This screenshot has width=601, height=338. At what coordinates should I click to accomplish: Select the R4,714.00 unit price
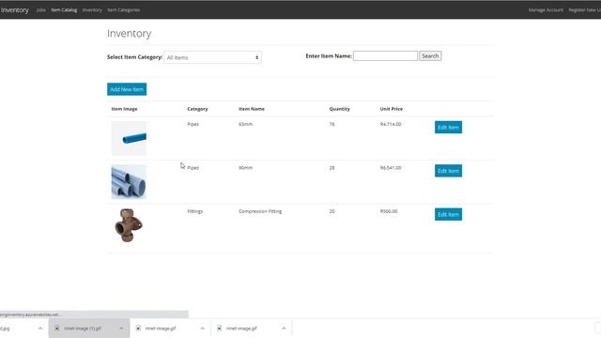[391, 124]
